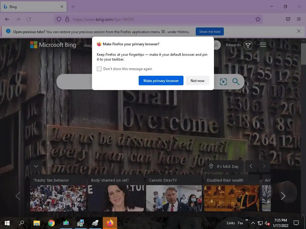
Task: Bookmark this page with the star icon
Action: tap(258, 19)
